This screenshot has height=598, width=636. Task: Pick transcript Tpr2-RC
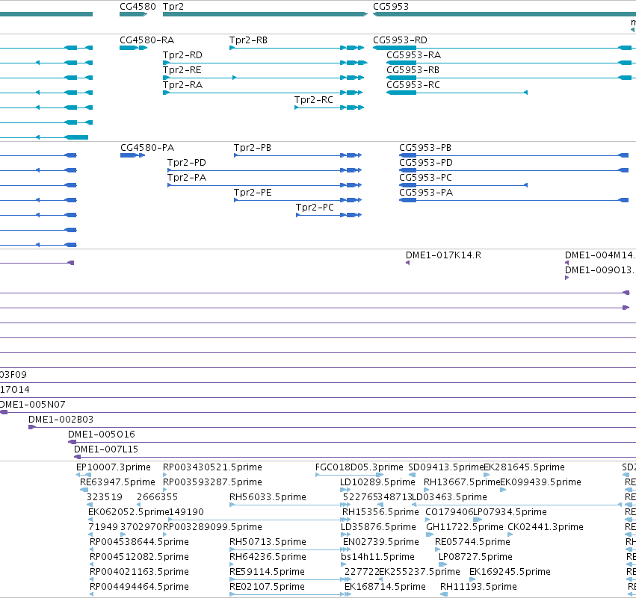314,100
